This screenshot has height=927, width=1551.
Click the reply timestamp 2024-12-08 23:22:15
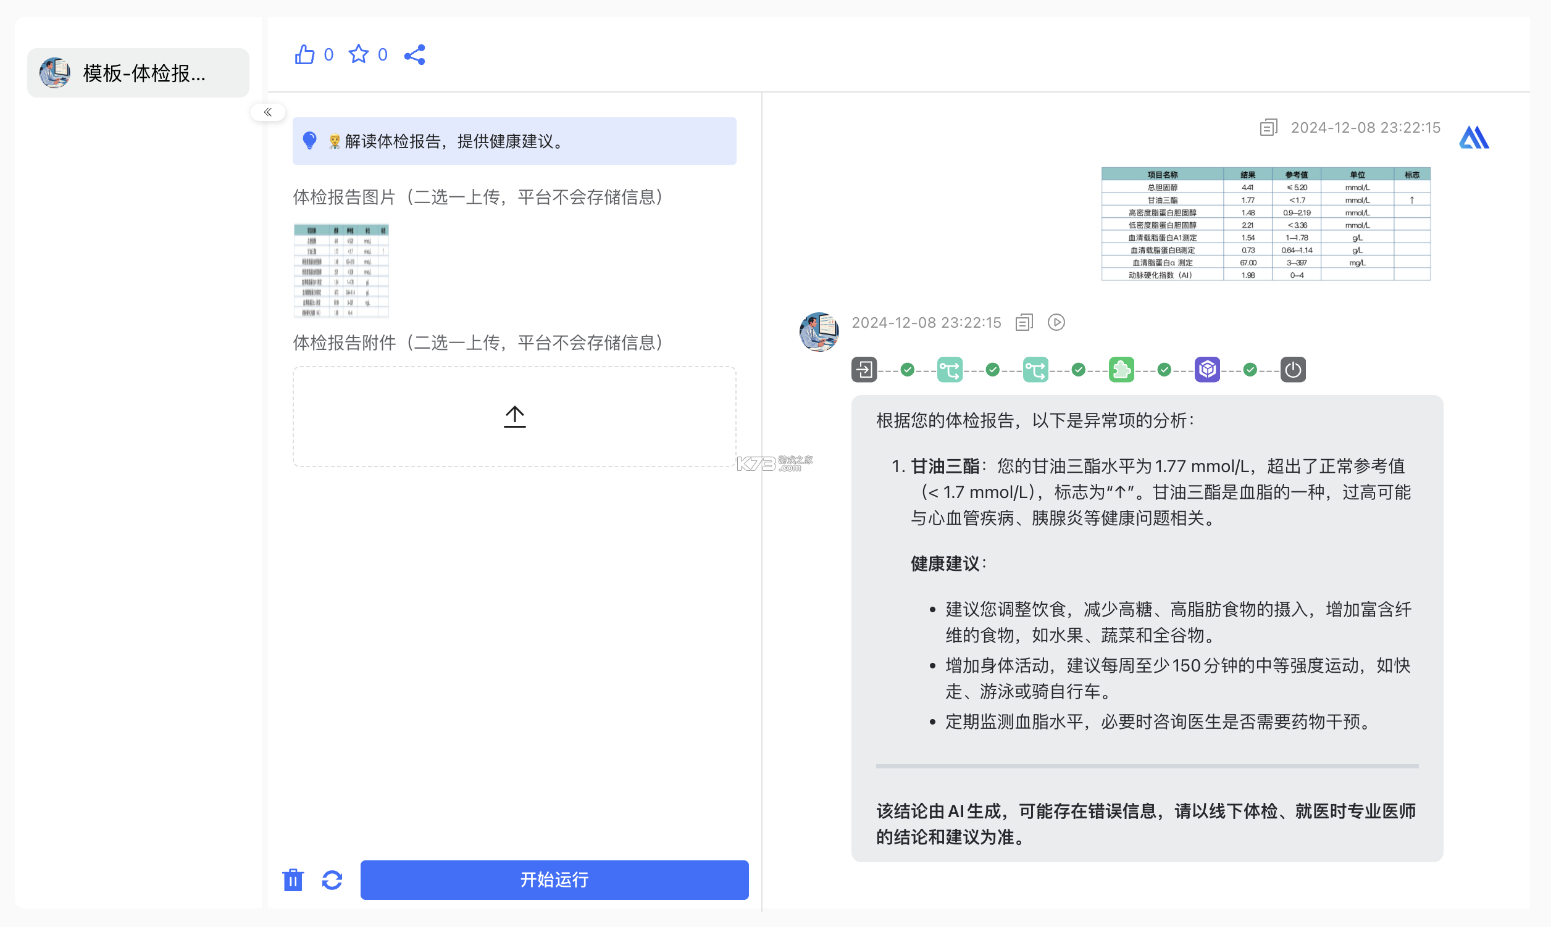[x=926, y=322]
